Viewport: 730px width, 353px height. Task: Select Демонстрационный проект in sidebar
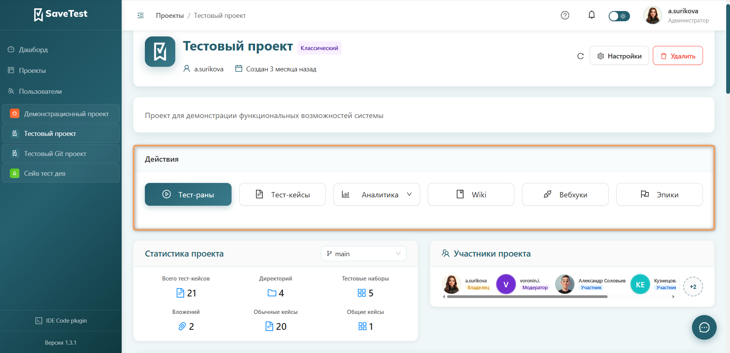point(61,114)
